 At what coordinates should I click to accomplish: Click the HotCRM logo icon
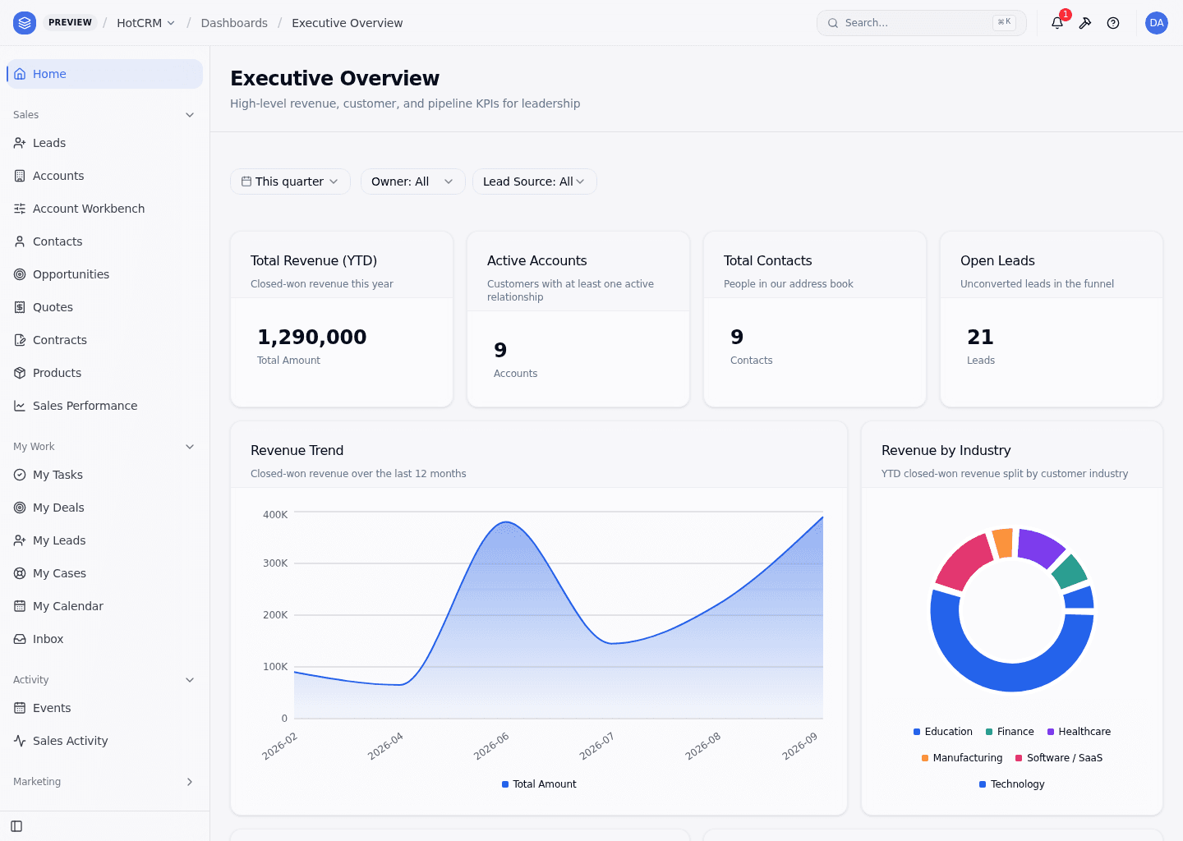25,23
